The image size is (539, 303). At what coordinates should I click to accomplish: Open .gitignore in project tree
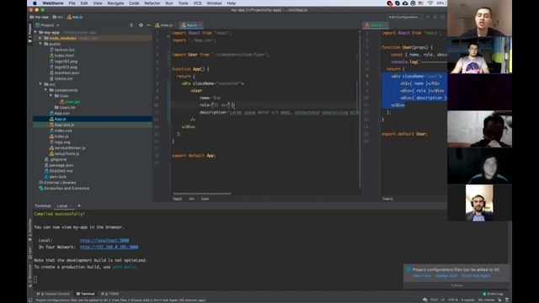coord(56,159)
